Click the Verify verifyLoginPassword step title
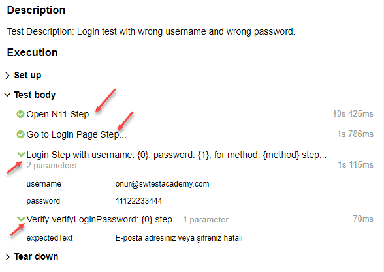384x272 pixels. 103,219
